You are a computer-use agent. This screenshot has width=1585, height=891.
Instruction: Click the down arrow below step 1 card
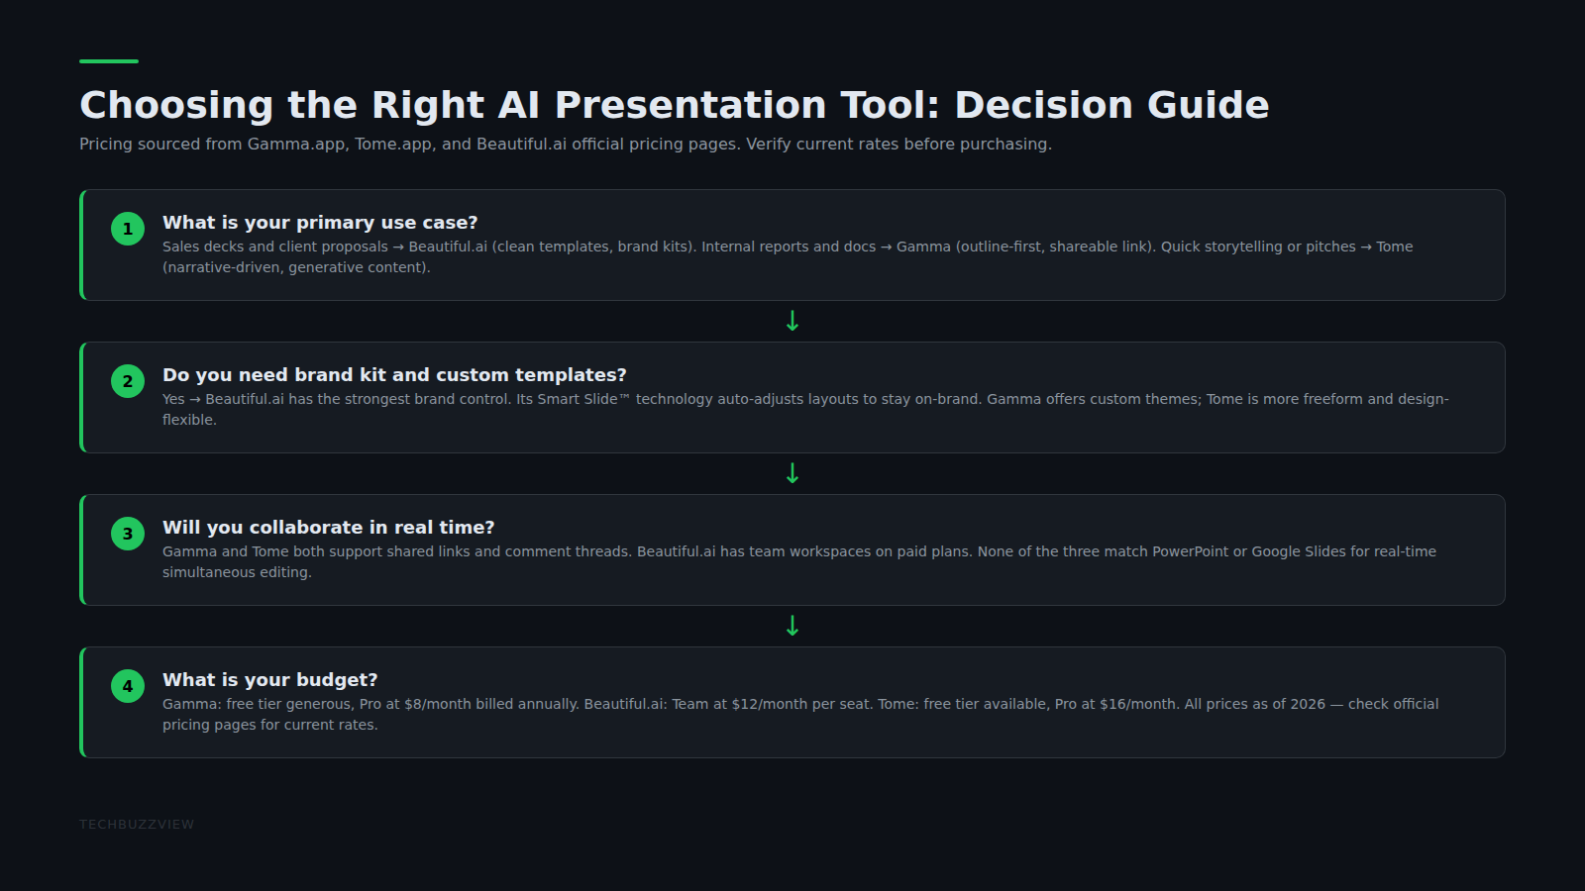click(792, 321)
